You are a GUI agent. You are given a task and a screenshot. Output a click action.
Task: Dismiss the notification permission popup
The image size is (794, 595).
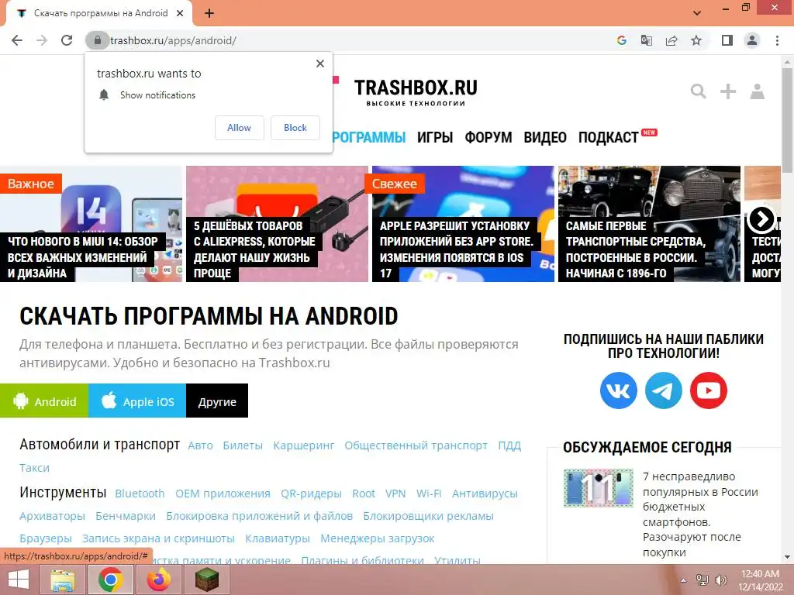[320, 64]
